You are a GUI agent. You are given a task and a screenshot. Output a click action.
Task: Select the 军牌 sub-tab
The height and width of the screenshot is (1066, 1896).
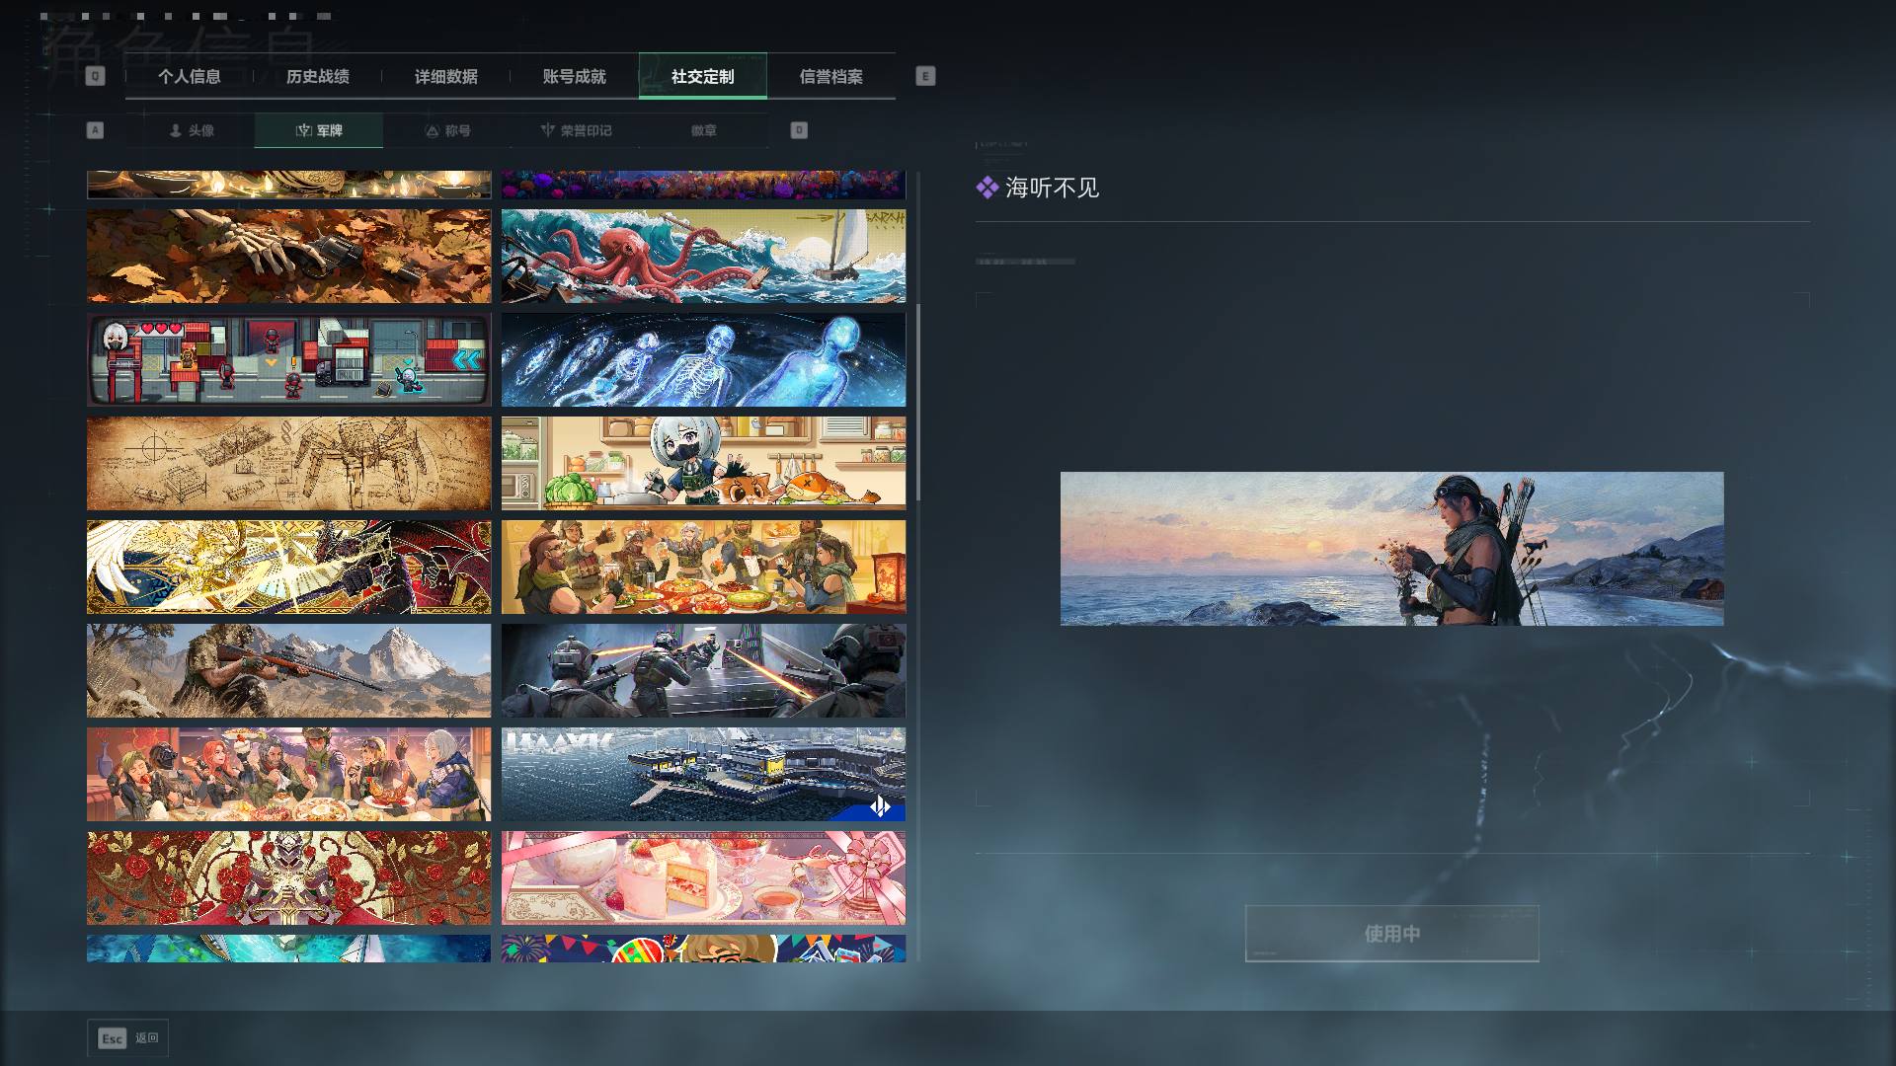(x=318, y=130)
